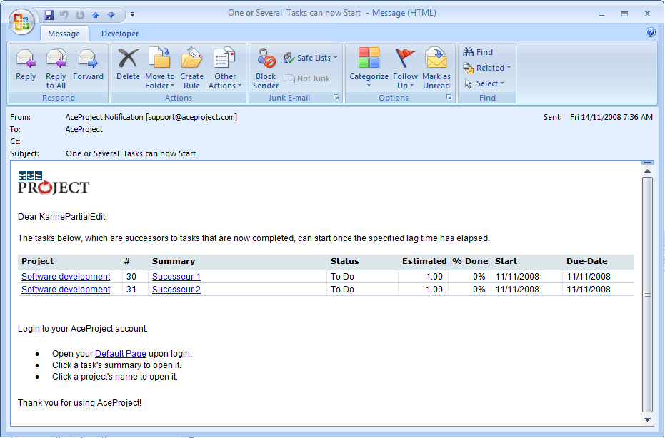Click the sent date 'Fri 14/11/2008 7:36 AM'
Viewport: 665px width, 438px height.
tap(611, 117)
